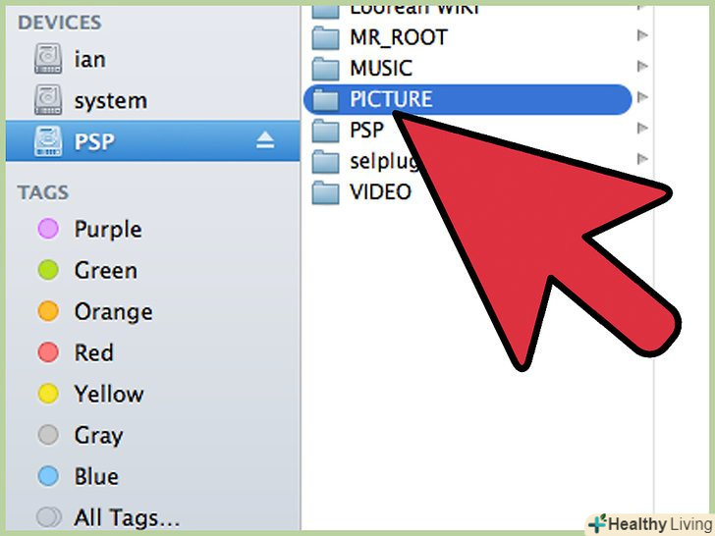Select the VIDEO folder icon
715x536 pixels.
pos(326,191)
